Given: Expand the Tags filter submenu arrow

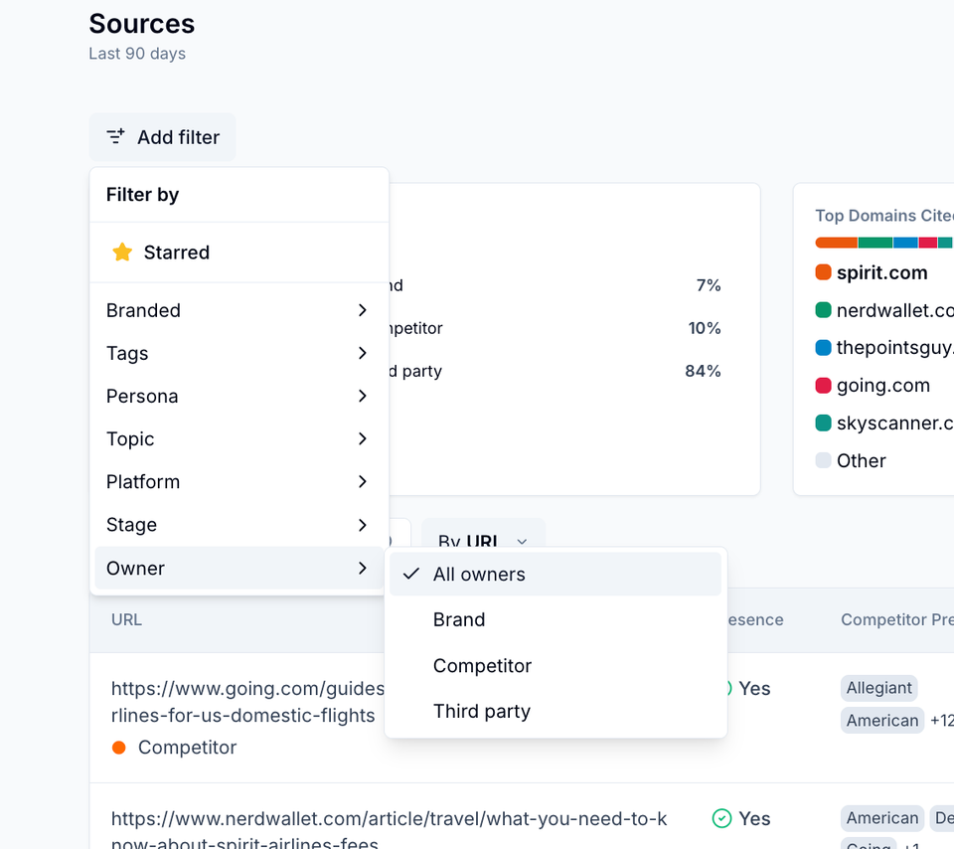Looking at the screenshot, I should click(363, 353).
